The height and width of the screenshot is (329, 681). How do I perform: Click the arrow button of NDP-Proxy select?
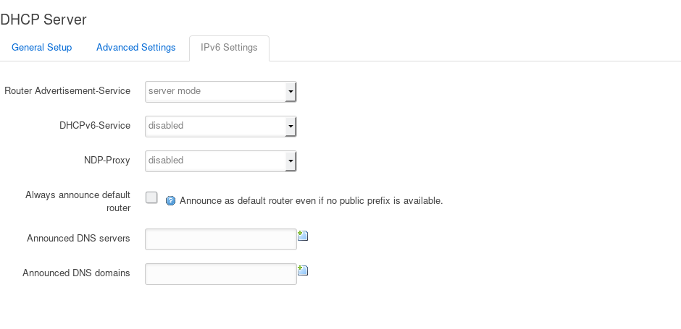(x=291, y=161)
